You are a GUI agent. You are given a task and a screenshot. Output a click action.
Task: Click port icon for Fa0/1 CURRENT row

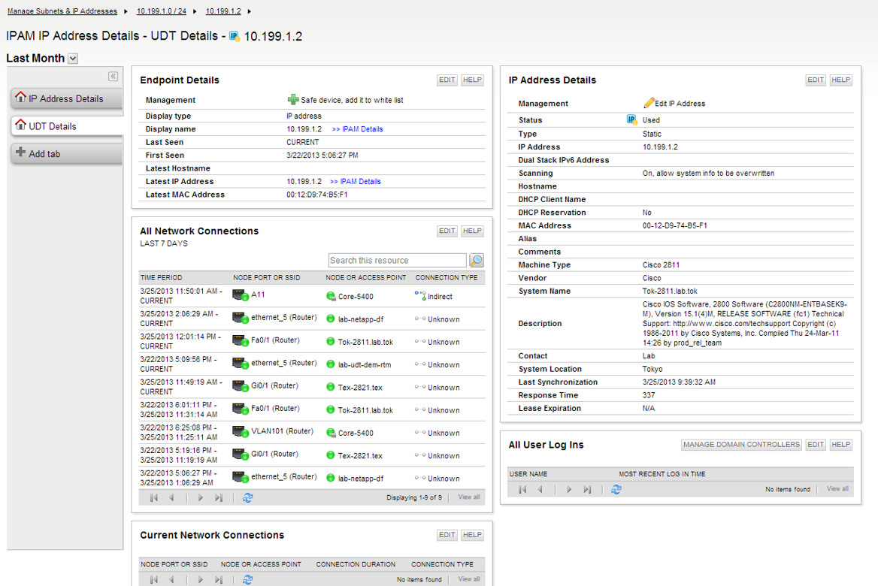click(241, 341)
